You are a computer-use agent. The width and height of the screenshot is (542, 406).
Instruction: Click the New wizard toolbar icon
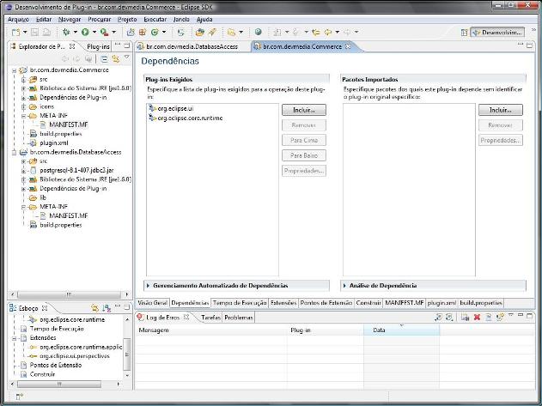point(15,32)
